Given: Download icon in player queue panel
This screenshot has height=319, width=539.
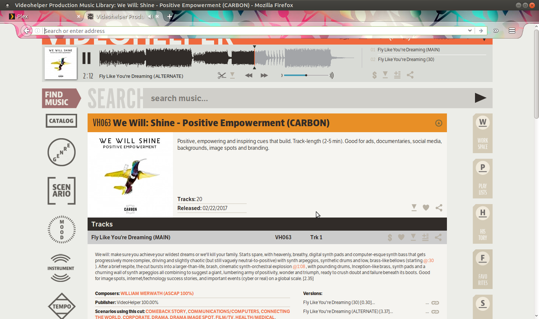Looking at the screenshot, I should click(x=385, y=75).
